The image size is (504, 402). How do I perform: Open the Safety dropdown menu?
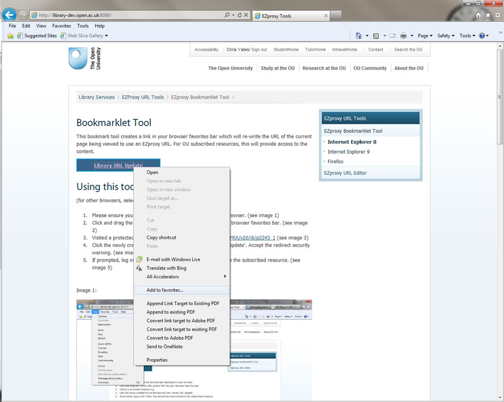click(446, 36)
